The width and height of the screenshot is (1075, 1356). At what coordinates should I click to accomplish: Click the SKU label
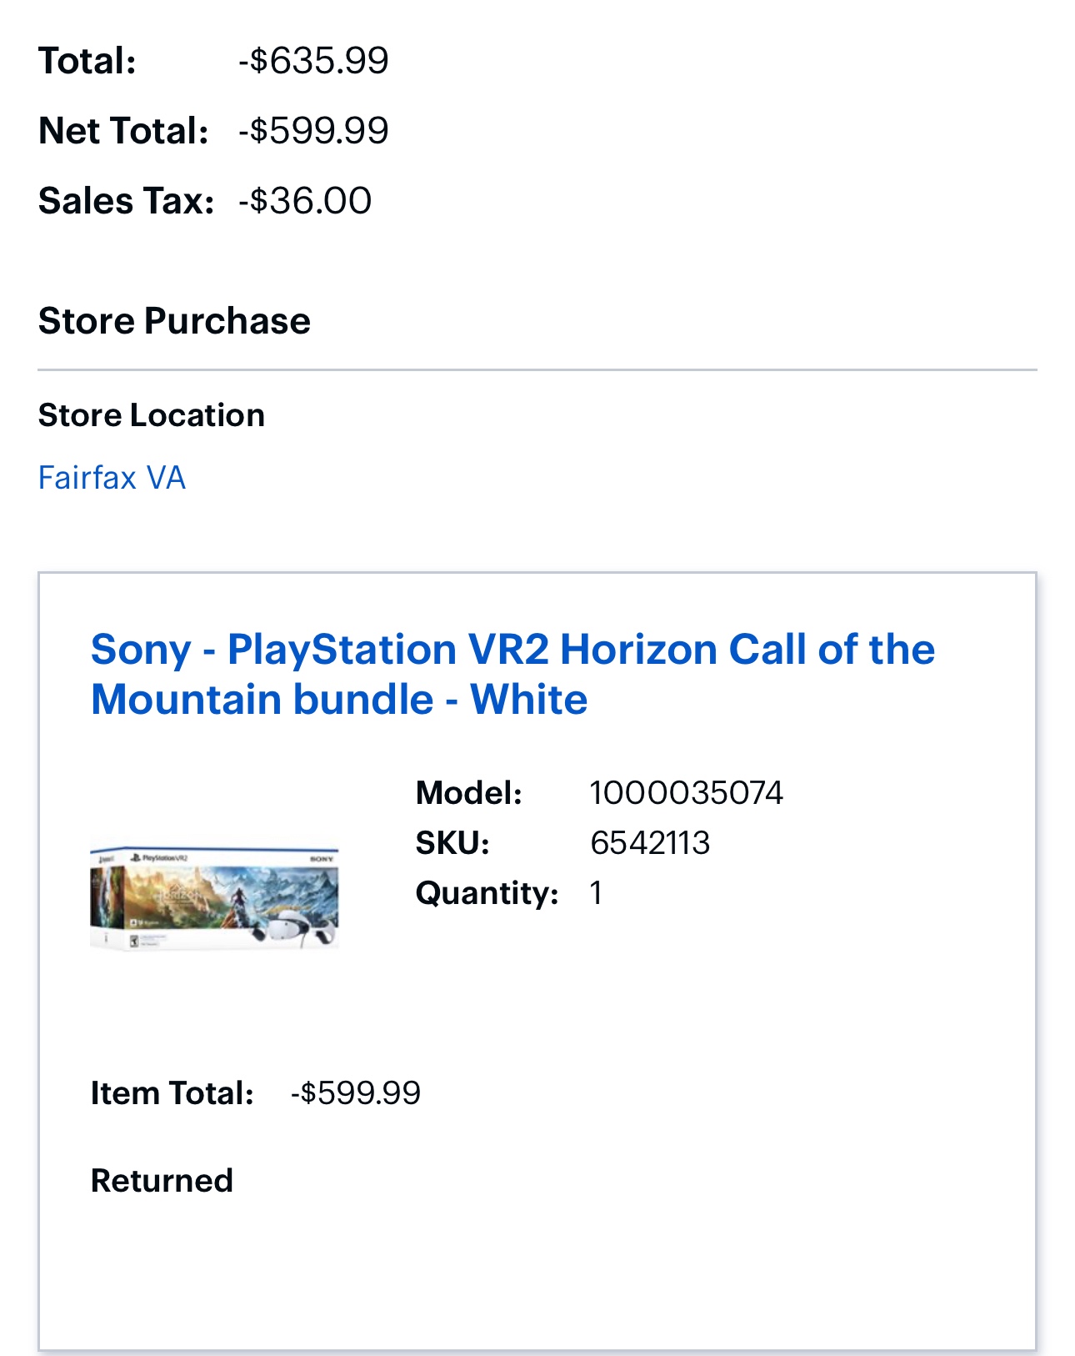(x=452, y=843)
